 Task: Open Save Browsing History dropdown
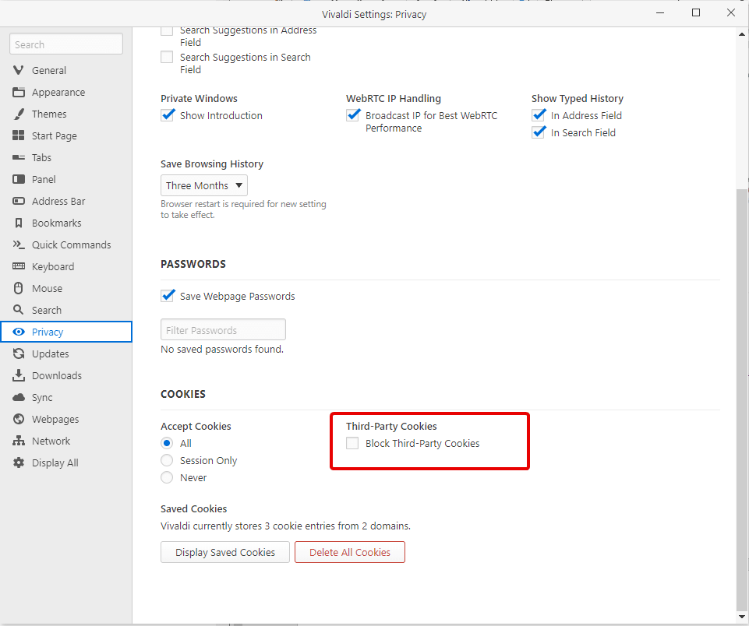[204, 185]
